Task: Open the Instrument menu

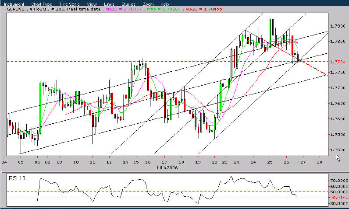Action: pyautogui.click(x=14, y=4)
